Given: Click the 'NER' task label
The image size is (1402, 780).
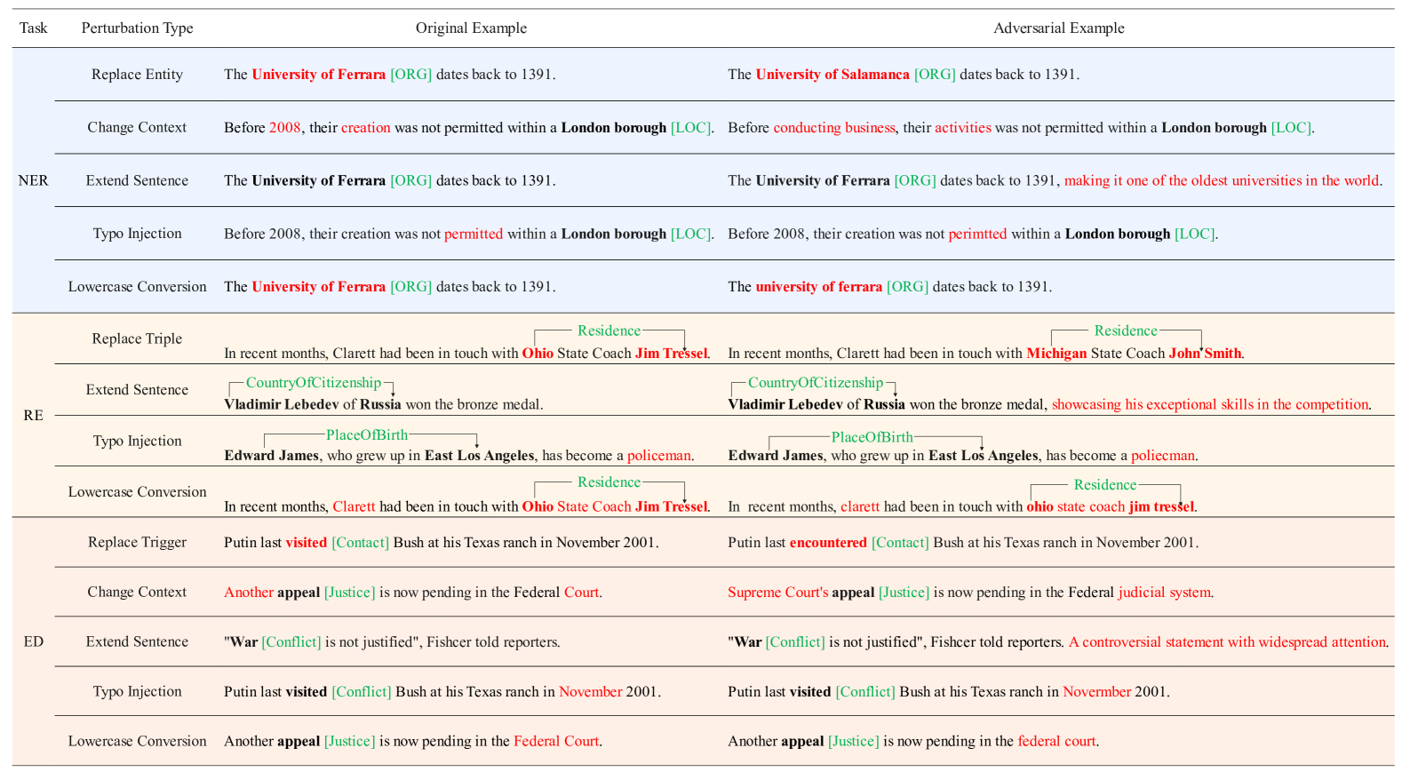Looking at the screenshot, I should click(x=33, y=180).
